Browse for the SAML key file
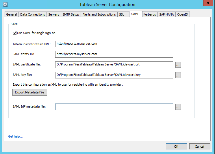The height and width of the screenshot is (154, 215). (178, 75)
